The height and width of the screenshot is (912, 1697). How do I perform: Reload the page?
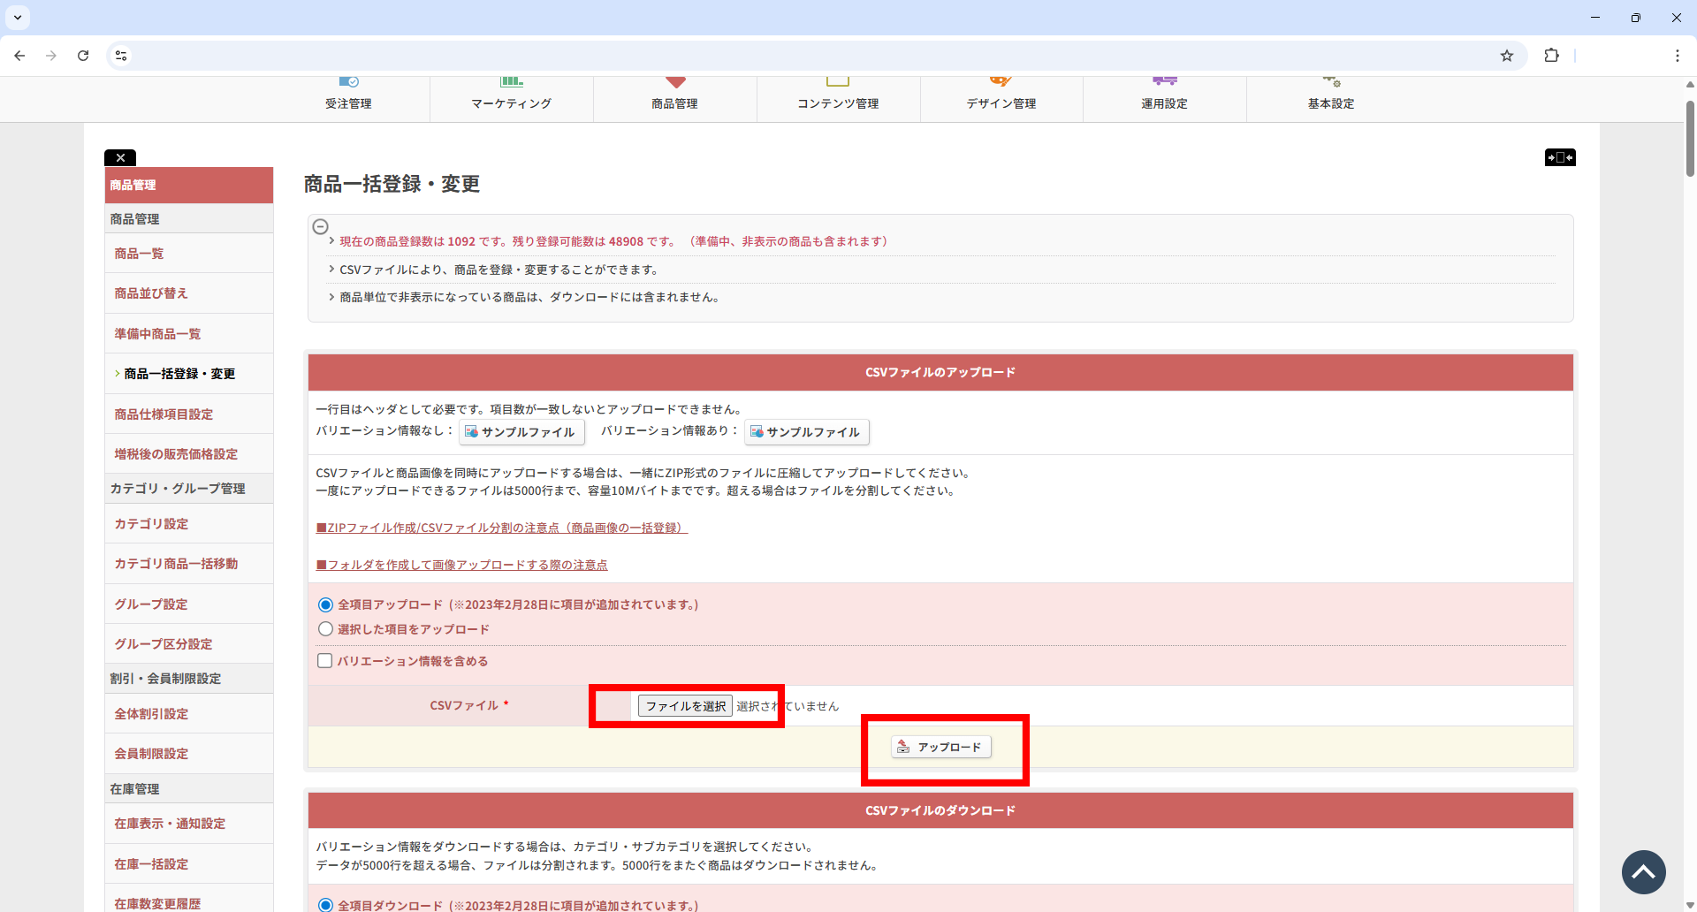(x=83, y=56)
